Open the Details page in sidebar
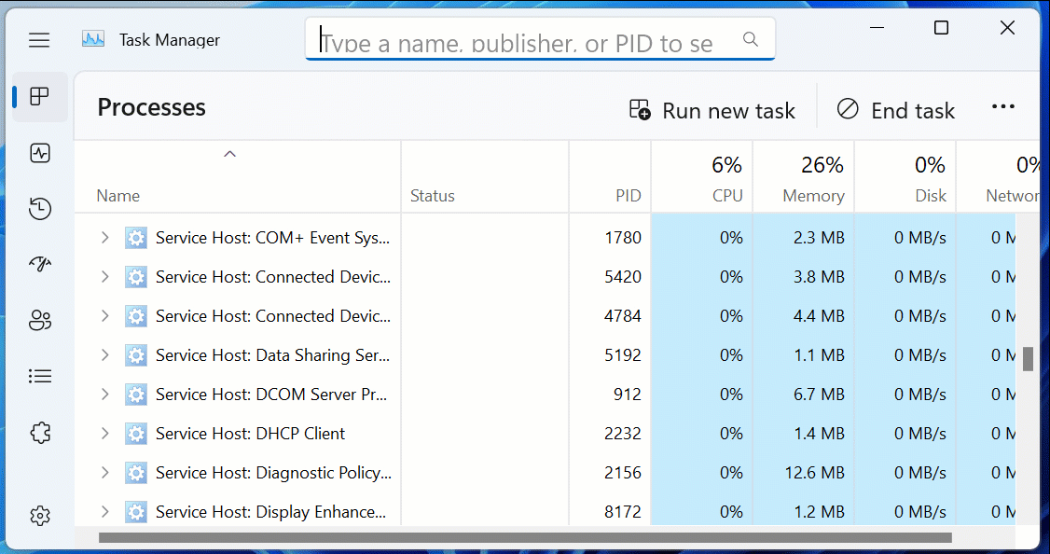Image resolution: width=1050 pixels, height=554 pixels. click(39, 377)
